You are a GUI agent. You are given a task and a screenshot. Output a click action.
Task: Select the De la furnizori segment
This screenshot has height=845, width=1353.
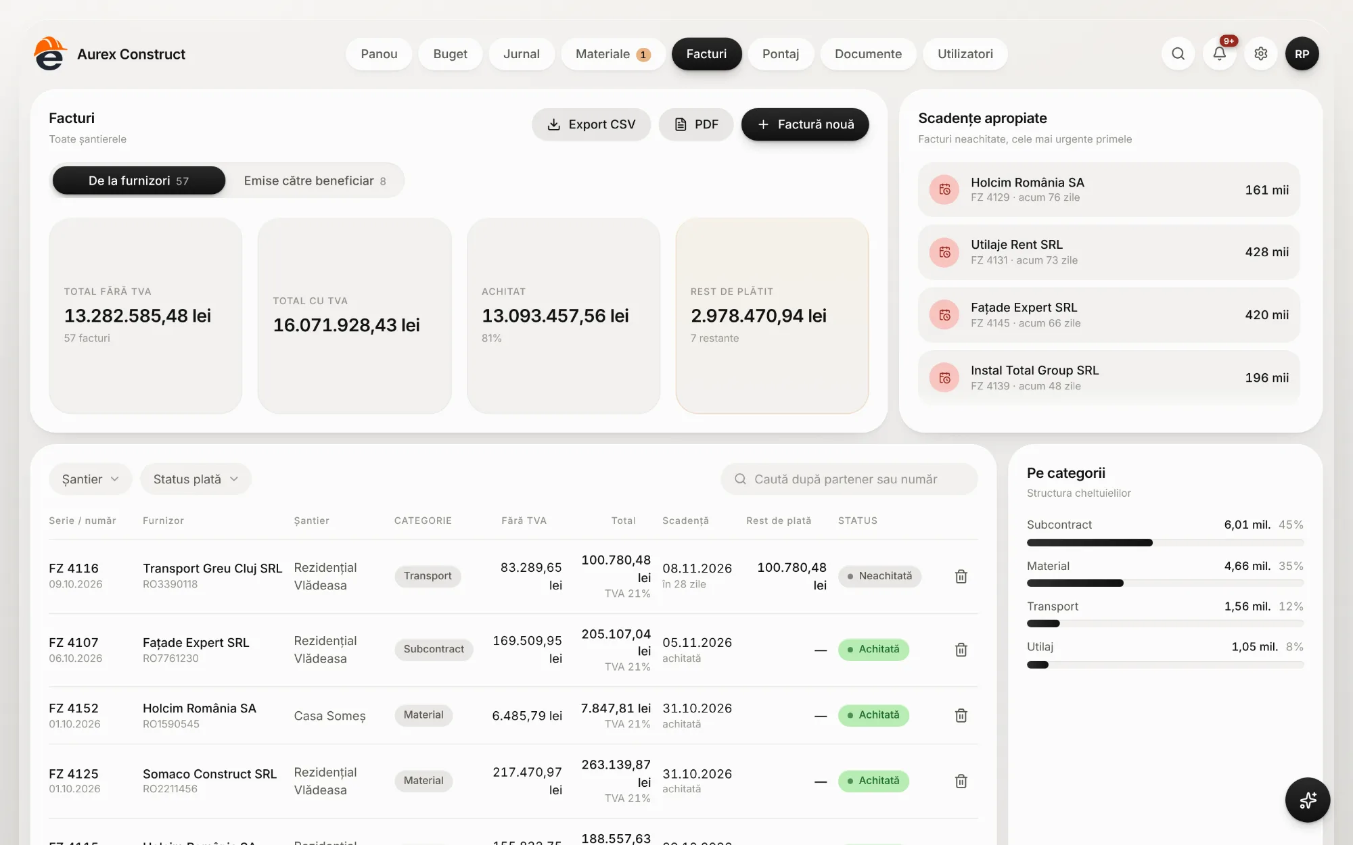pos(139,180)
